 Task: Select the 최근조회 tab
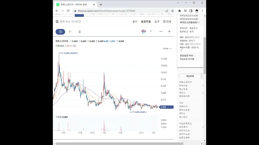click(190, 76)
